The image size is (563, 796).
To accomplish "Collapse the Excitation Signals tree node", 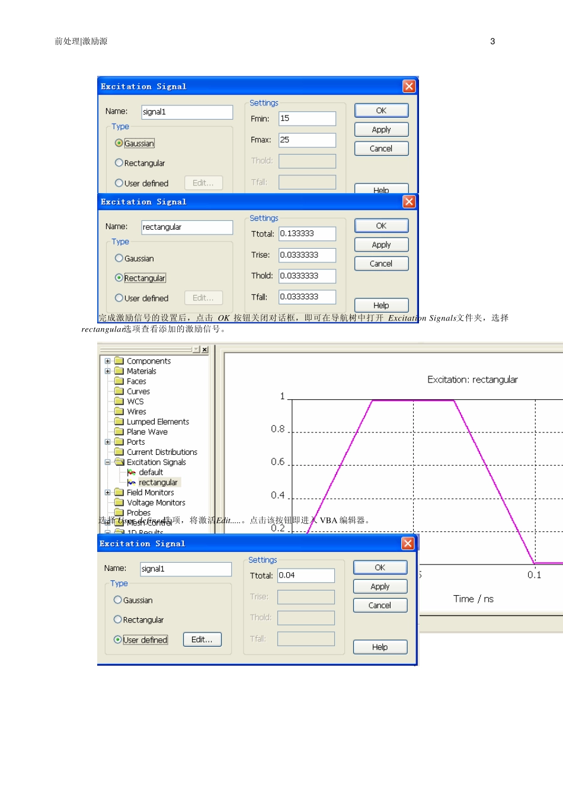I will (108, 462).
